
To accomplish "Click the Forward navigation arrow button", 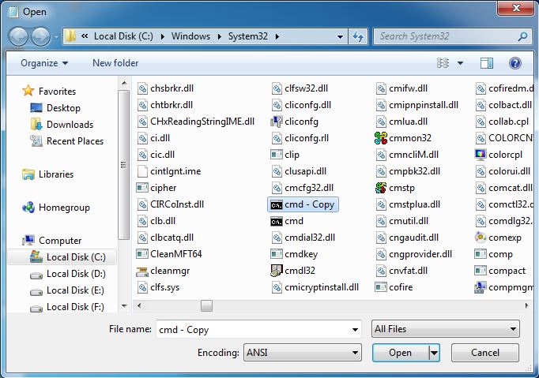I will click(40, 36).
